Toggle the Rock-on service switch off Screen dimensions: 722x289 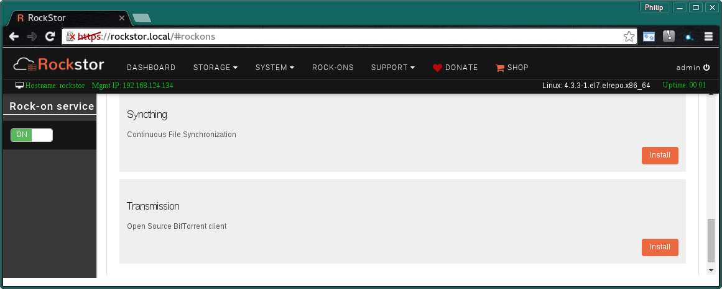tap(32, 135)
